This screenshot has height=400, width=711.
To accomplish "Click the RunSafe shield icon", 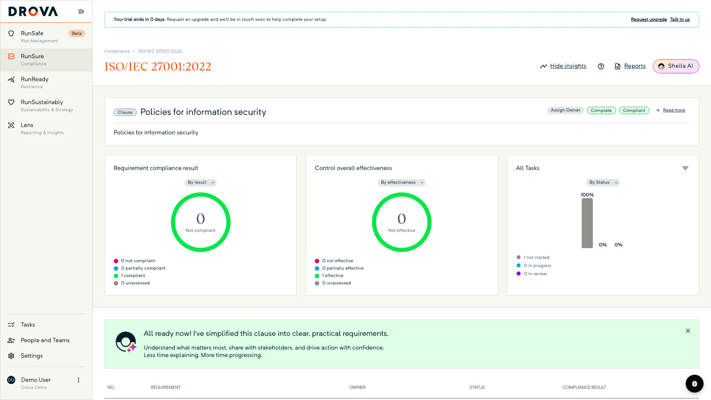I will click(x=11, y=34).
